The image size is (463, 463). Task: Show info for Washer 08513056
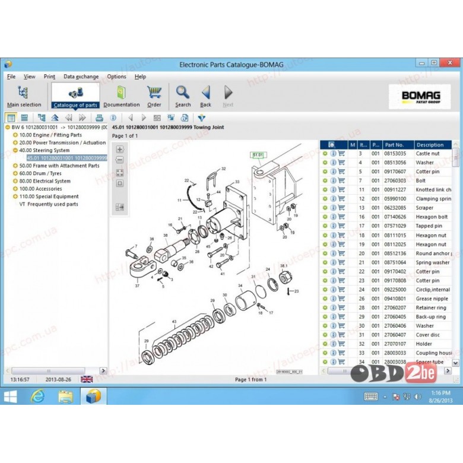pyautogui.click(x=333, y=163)
